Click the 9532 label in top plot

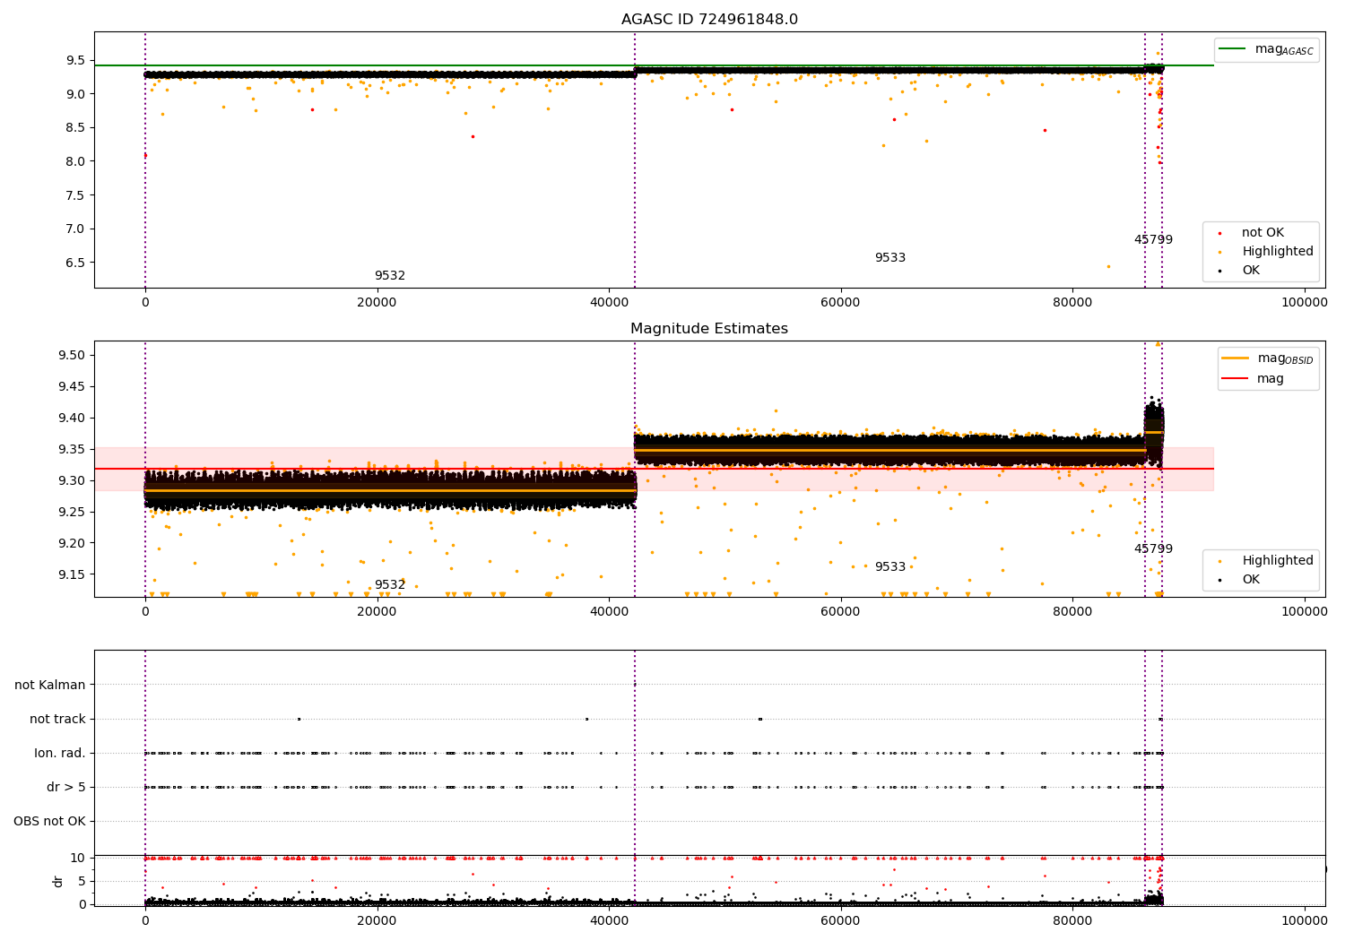coord(390,276)
